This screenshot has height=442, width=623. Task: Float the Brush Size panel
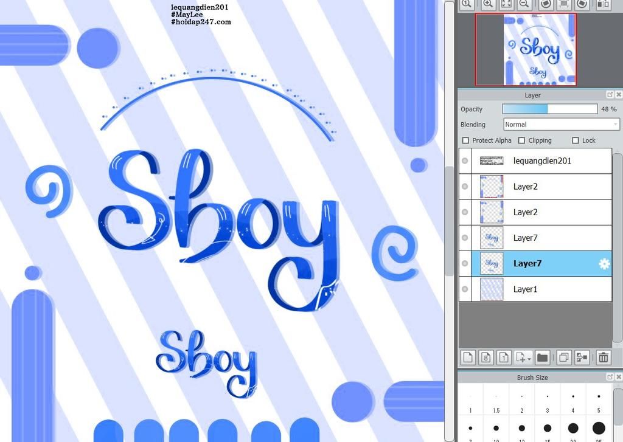[x=610, y=376]
